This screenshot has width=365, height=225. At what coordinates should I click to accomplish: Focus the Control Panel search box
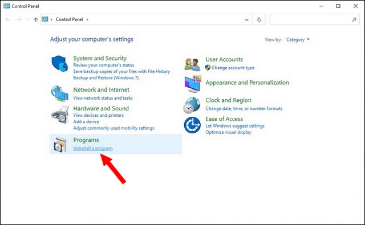pos(314,19)
